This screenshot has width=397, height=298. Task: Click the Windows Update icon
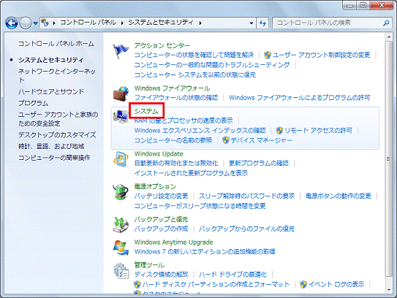(121, 159)
